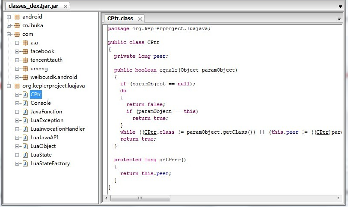Expand the CPtr class node

pyautogui.click(x=17, y=94)
